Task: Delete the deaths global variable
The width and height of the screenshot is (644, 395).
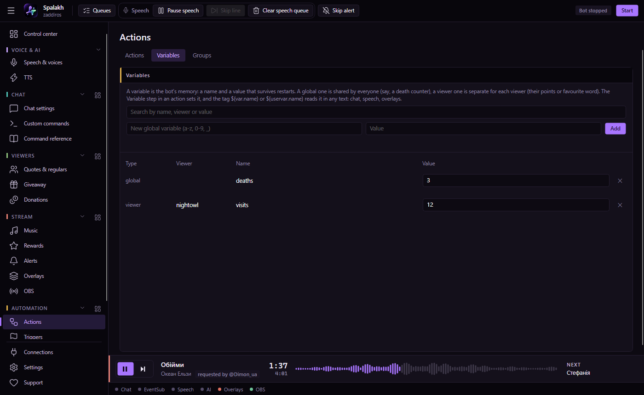Action: (620, 181)
